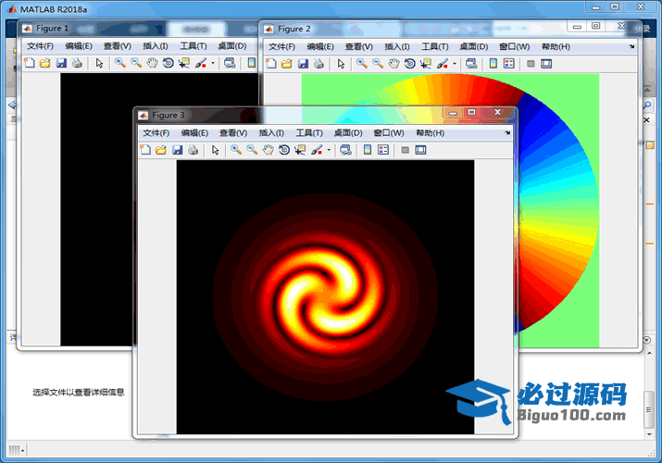Toggle the Edit Plot arrow in Figure 2

(341, 64)
